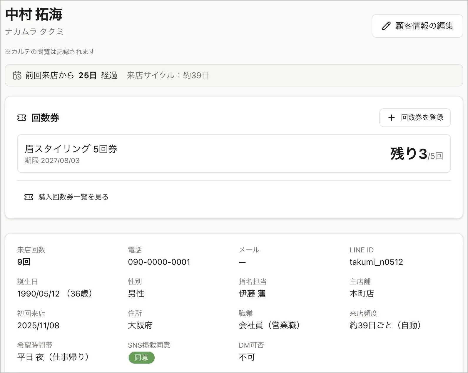Viewport: 468px width, 373px height.
Task: Click the birthday 1990/05/12 (36歳)
Action: click(x=55, y=294)
